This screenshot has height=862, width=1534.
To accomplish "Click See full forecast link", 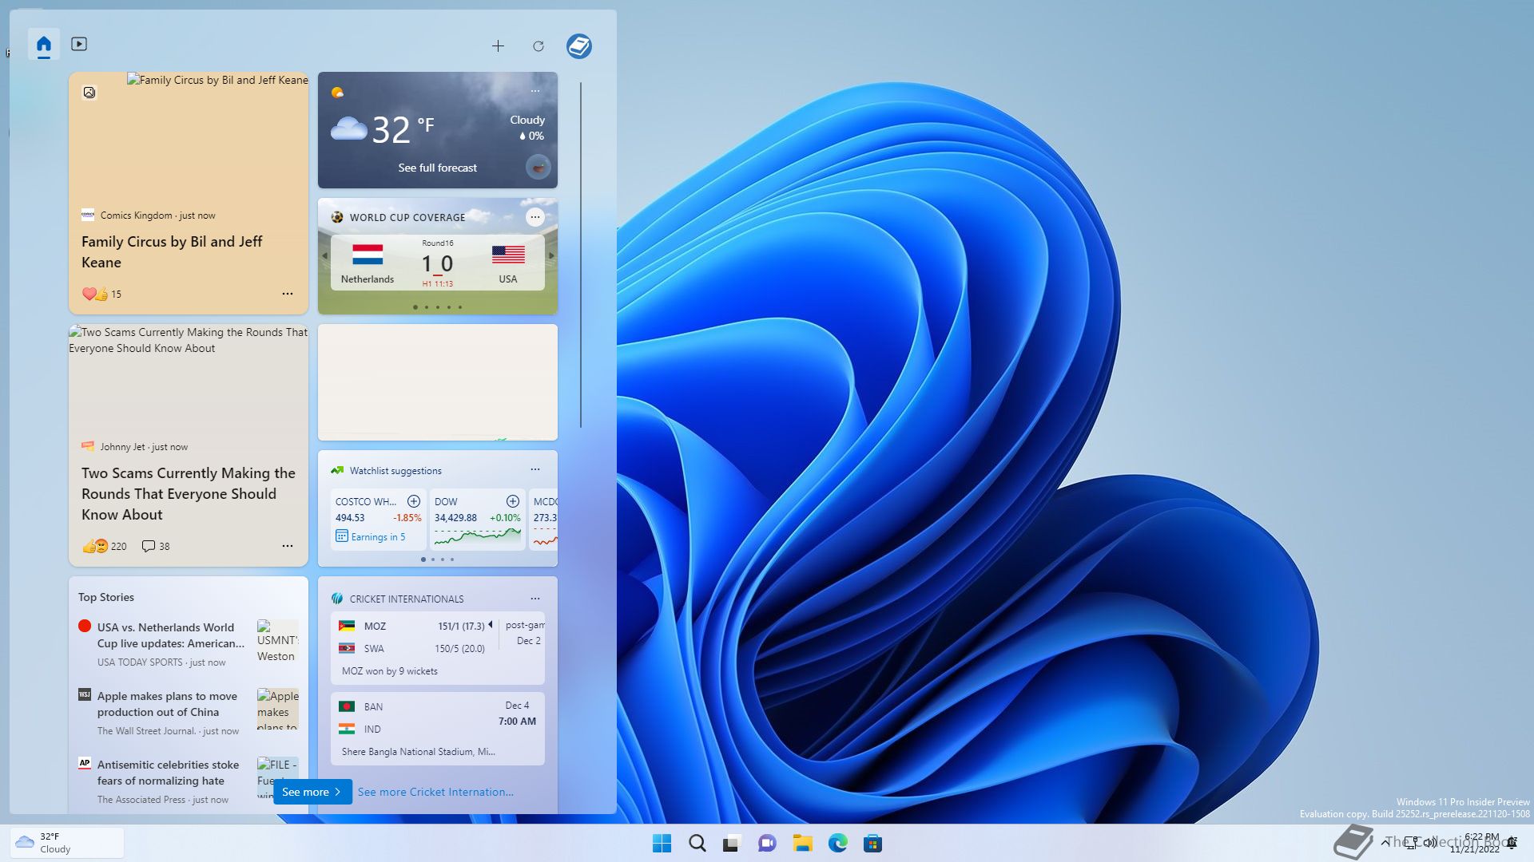I will (437, 168).
